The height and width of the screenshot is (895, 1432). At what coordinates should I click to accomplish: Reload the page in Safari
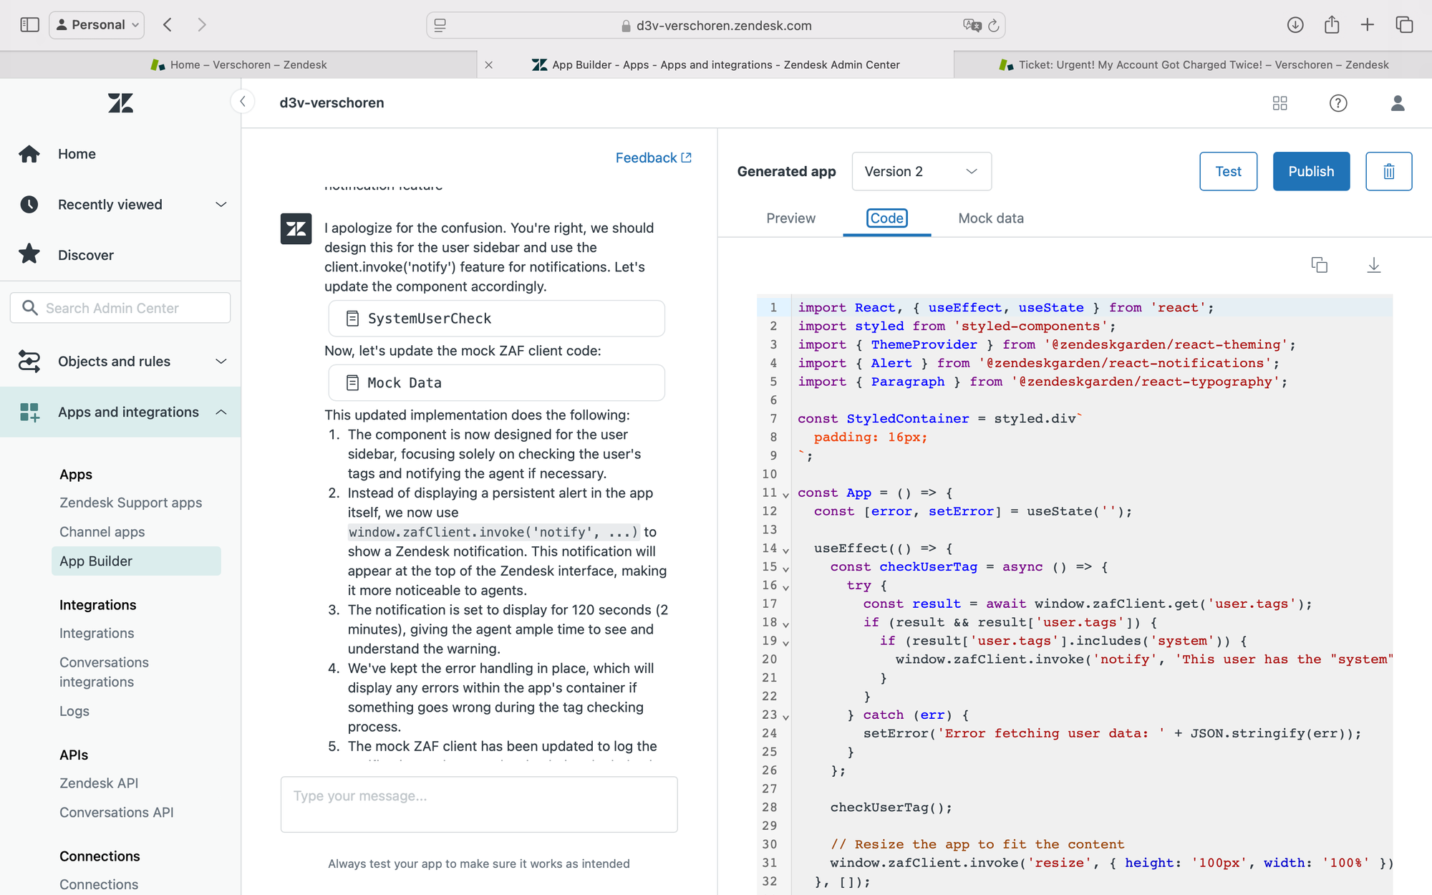993,26
